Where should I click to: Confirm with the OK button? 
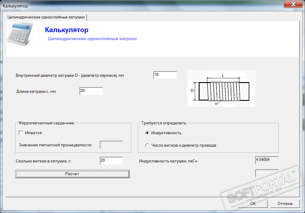253,203
